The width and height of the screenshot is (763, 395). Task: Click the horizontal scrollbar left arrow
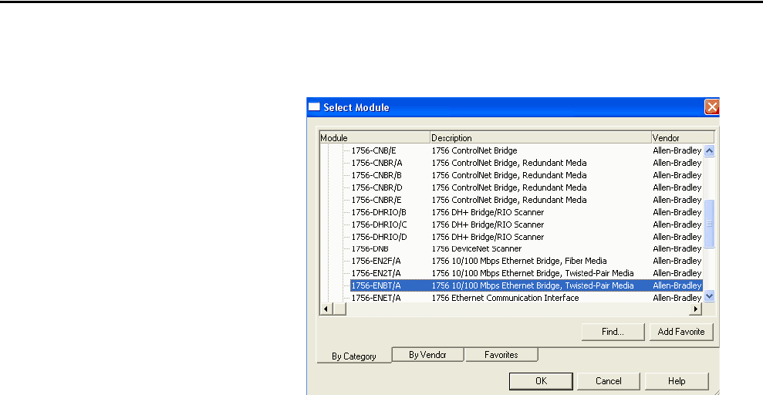(326, 309)
